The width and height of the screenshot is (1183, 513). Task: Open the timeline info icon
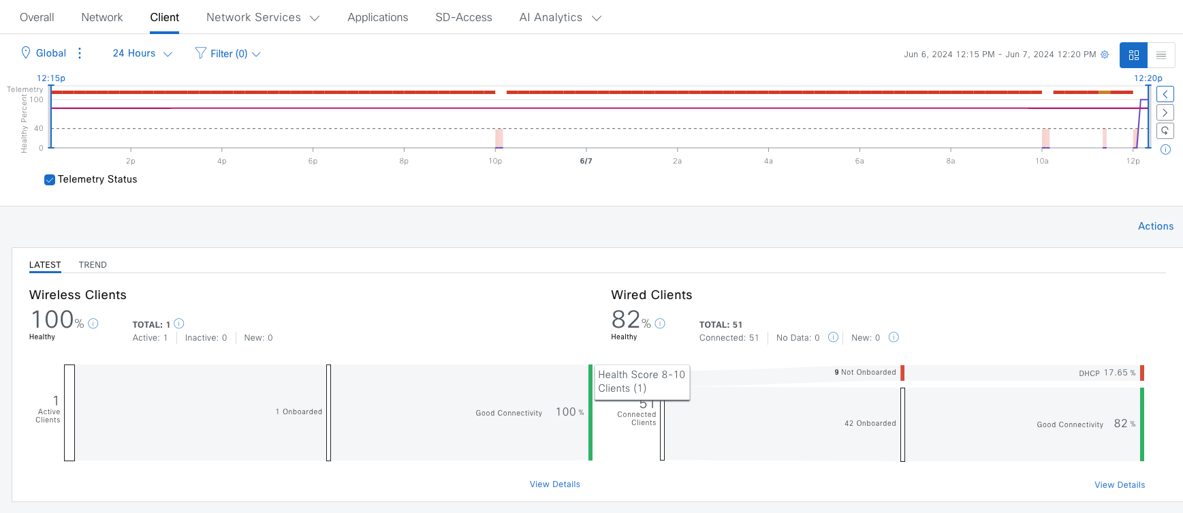[x=1165, y=150]
